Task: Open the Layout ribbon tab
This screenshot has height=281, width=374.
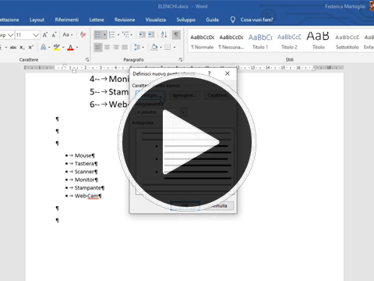Action: [37, 20]
